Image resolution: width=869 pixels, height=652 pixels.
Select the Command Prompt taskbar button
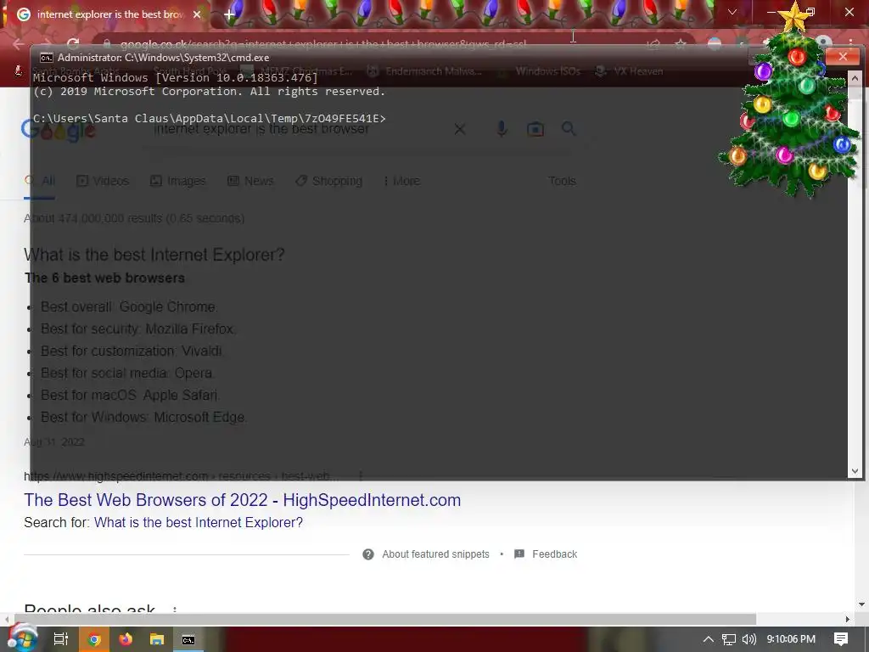point(188,639)
